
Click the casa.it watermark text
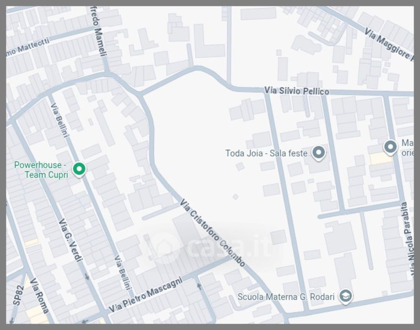coord(228,249)
